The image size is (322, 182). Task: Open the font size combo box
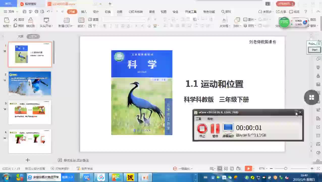138,19
